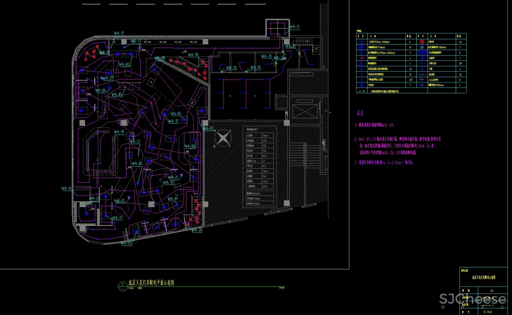The image size is (512, 315).
Task: Select the WA-20 circuit tag near plan bottom
Action: click(197, 231)
